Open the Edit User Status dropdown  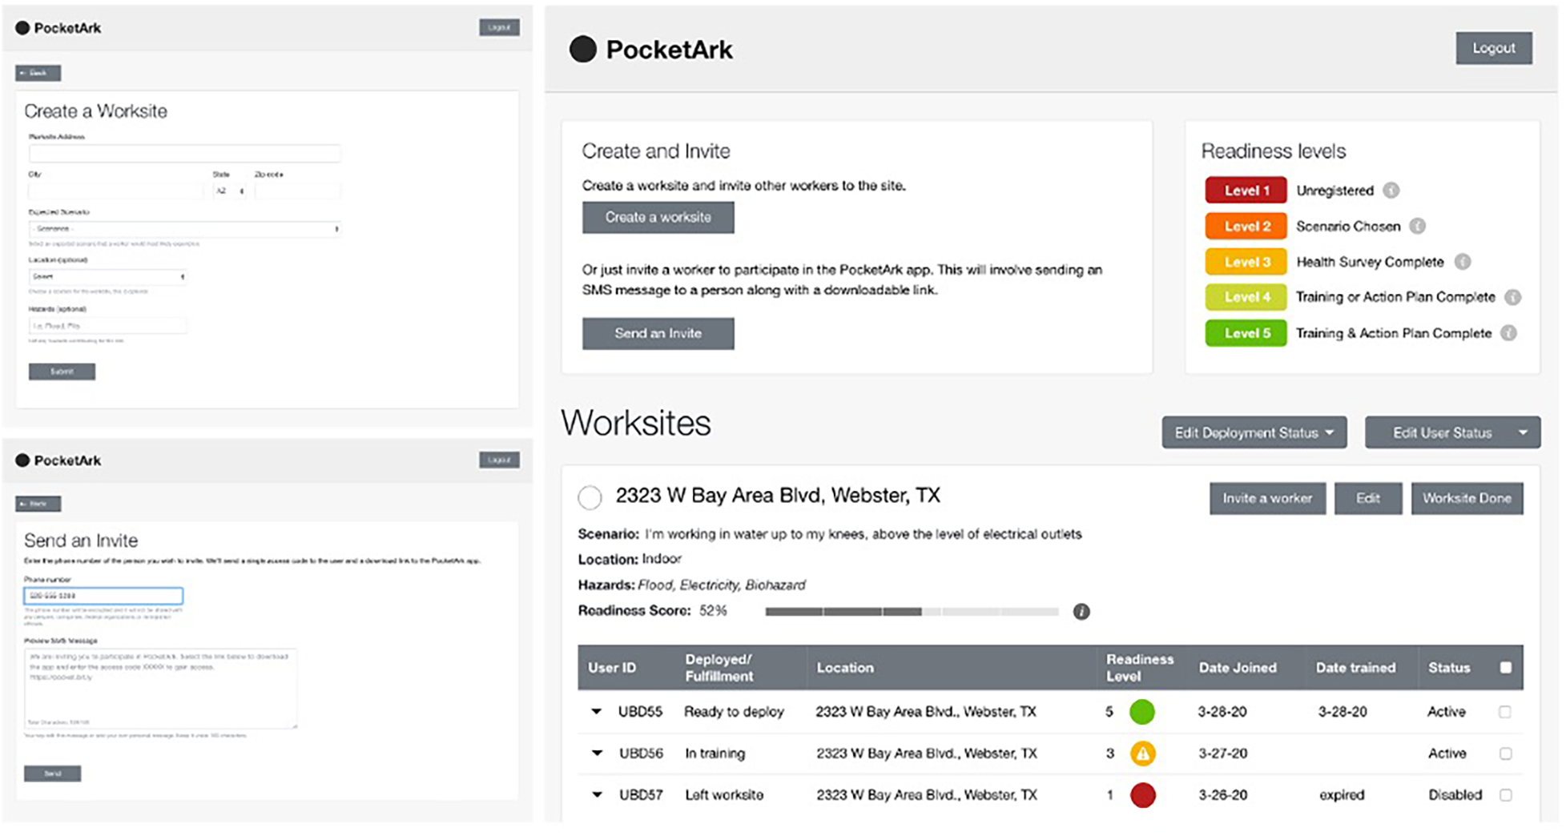coord(1451,433)
